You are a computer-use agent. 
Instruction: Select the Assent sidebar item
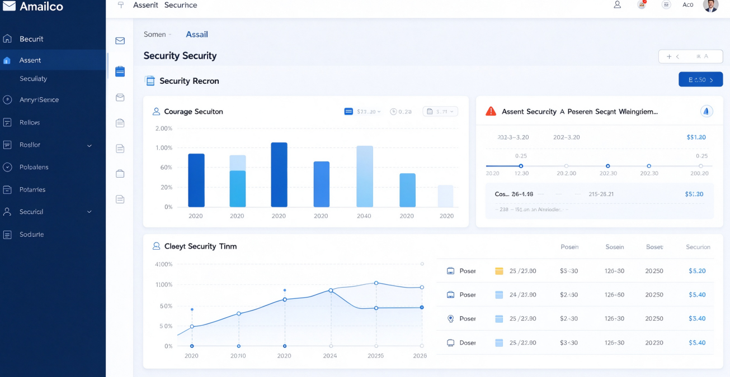tap(53, 60)
